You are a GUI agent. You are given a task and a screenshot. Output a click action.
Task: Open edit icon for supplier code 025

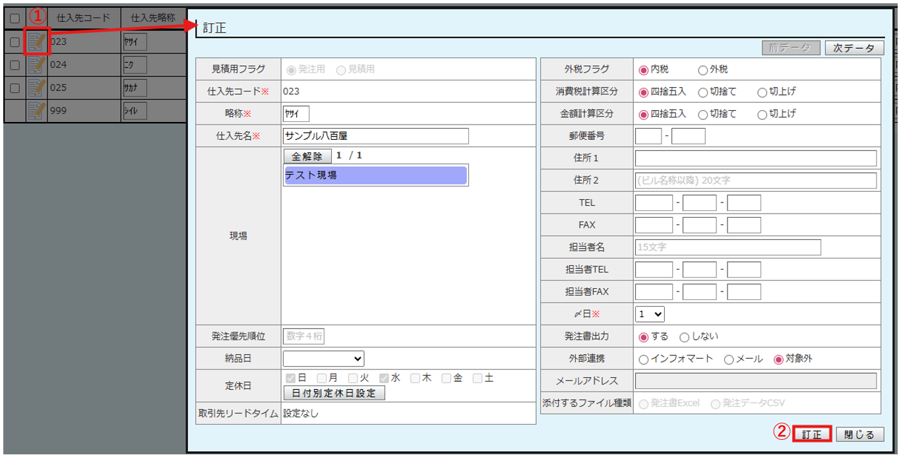click(37, 87)
